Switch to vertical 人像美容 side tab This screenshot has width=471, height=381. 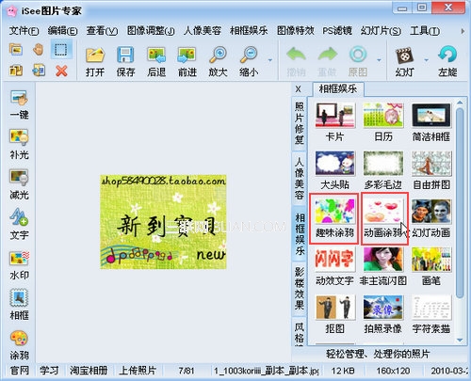tap(300, 179)
